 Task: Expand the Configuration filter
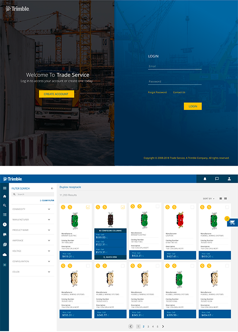click(33, 261)
